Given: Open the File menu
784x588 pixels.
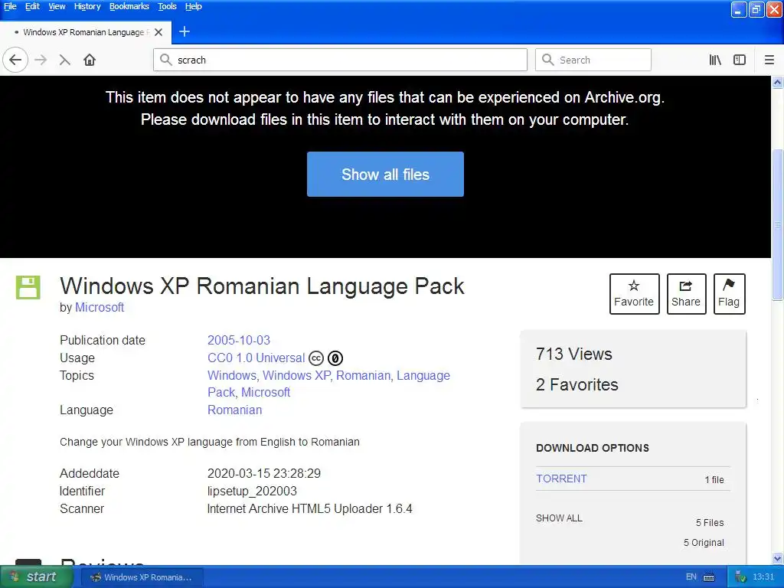Looking at the screenshot, I should click(x=10, y=6).
